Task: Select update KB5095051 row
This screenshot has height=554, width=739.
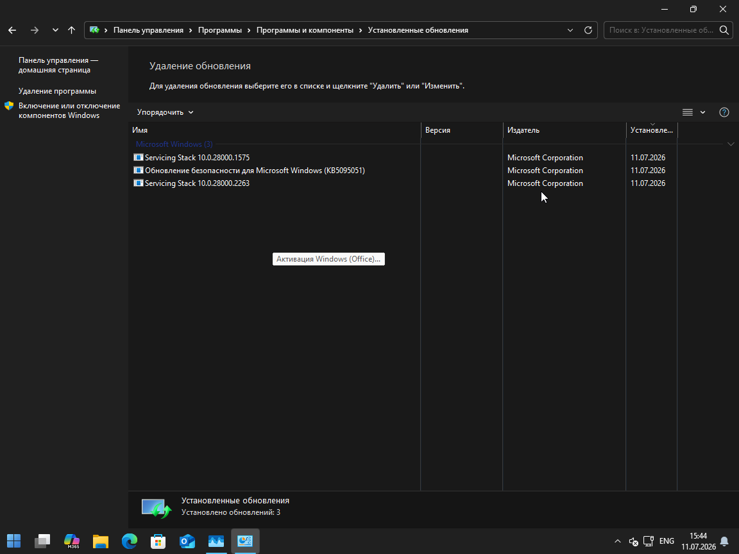Action: (x=255, y=171)
